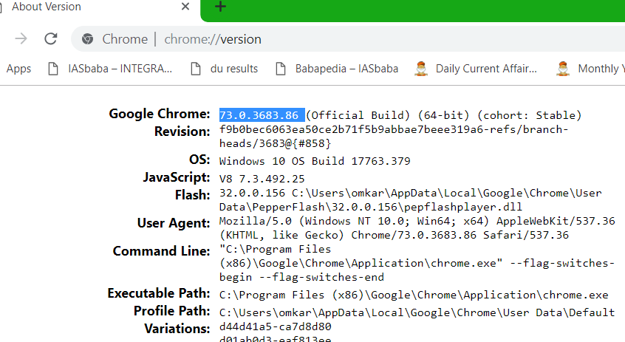Viewport: 625px width, 342px height.
Task: Focus the chrome://version address field
Action: tap(213, 39)
